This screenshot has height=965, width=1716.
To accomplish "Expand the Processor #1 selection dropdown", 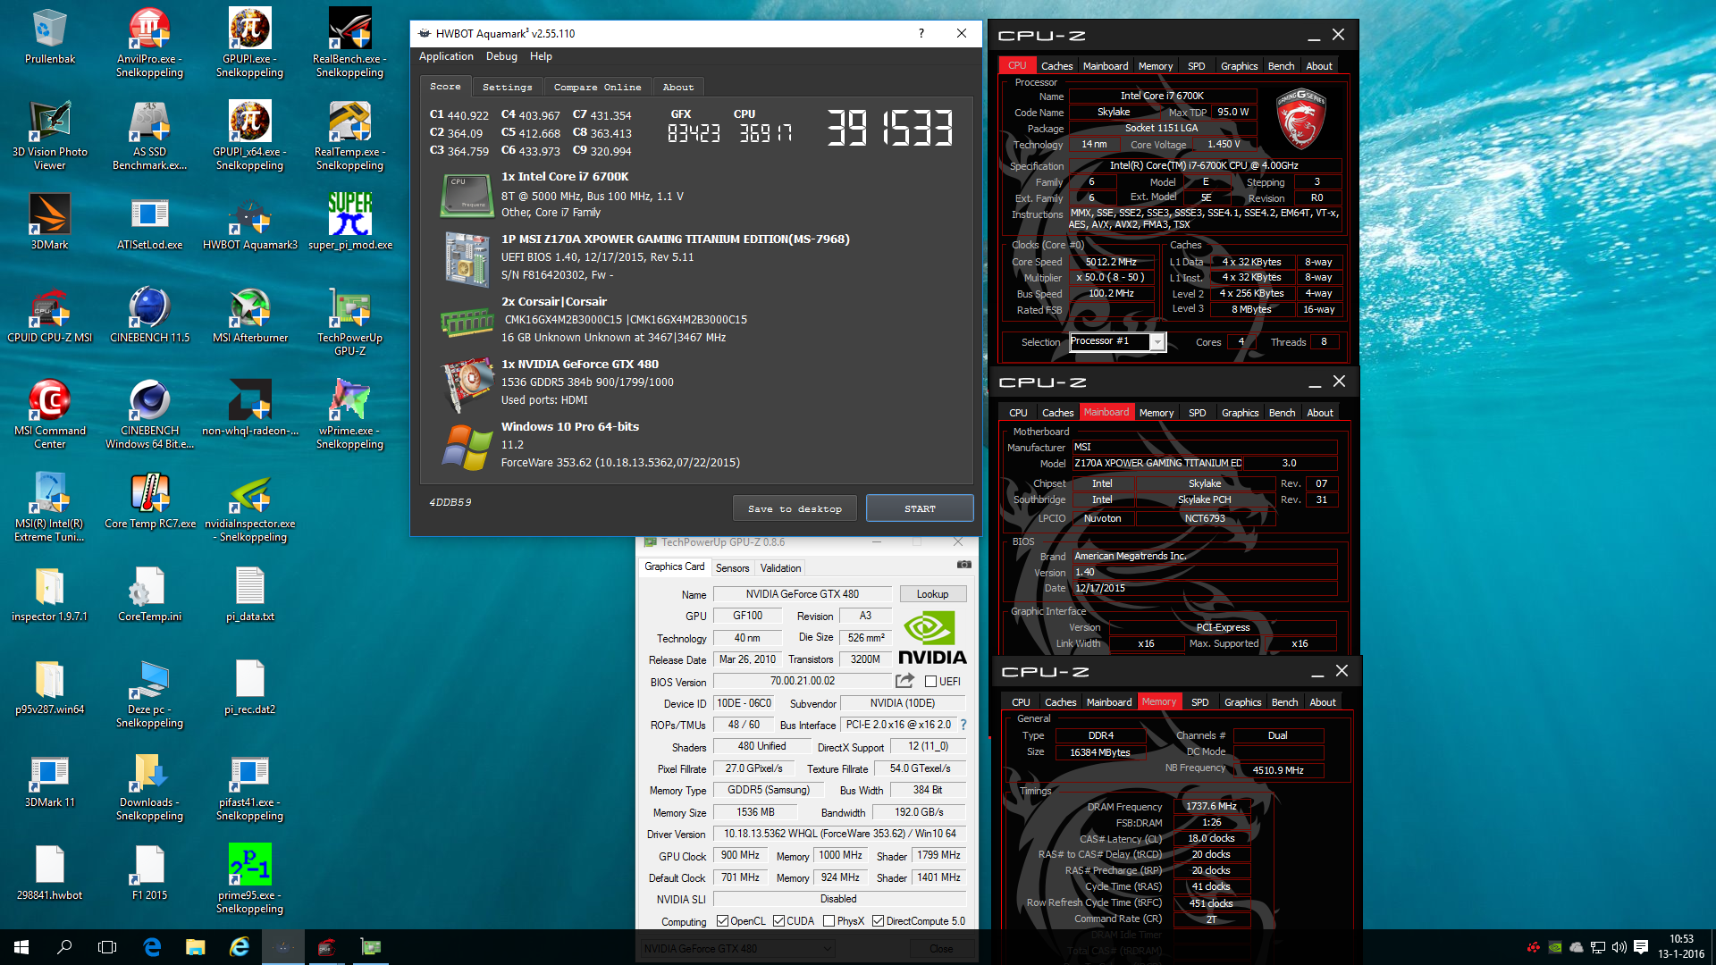I will (1157, 342).
